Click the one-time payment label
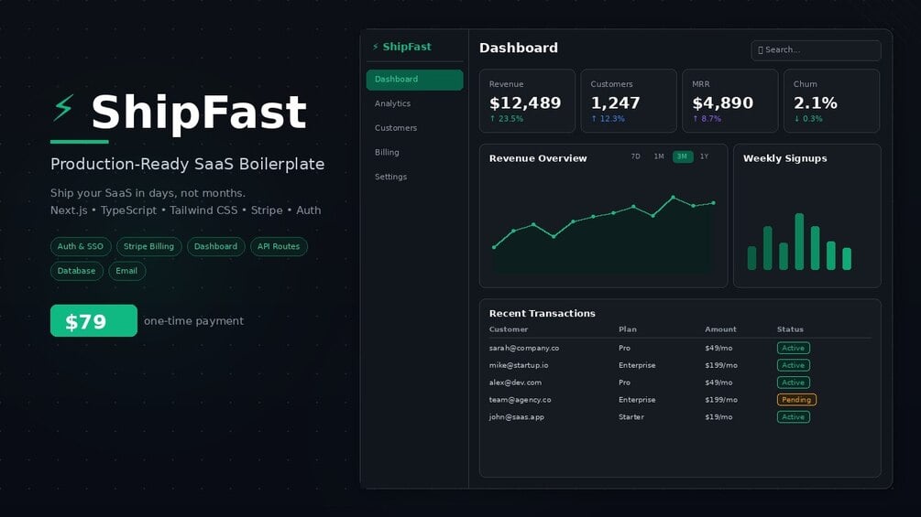The width and height of the screenshot is (921, 517). pyautogui.click(x=194, y=321)
